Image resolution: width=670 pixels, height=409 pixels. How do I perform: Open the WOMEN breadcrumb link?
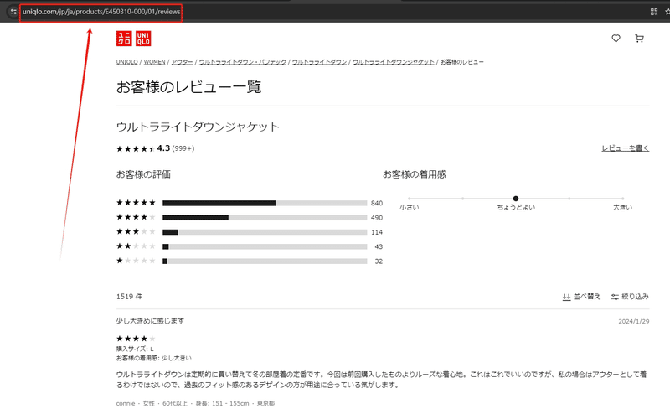154,62
